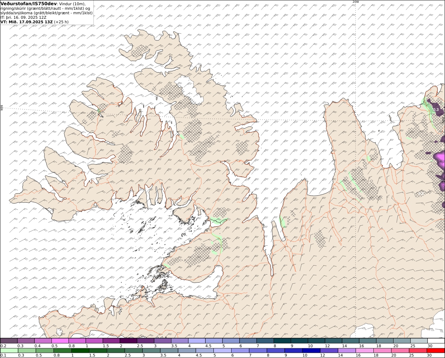Select the 7 blue swatch in lower legend
Viewport: 445px width, 358px height.
point(258,350)
